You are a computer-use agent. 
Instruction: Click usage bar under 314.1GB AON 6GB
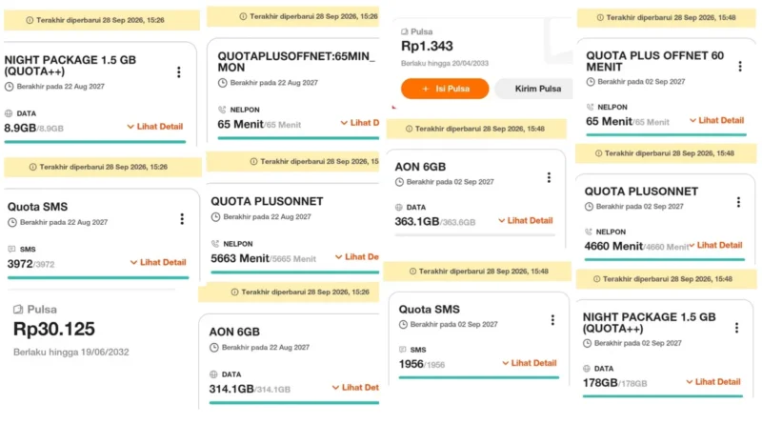[294, 403]
